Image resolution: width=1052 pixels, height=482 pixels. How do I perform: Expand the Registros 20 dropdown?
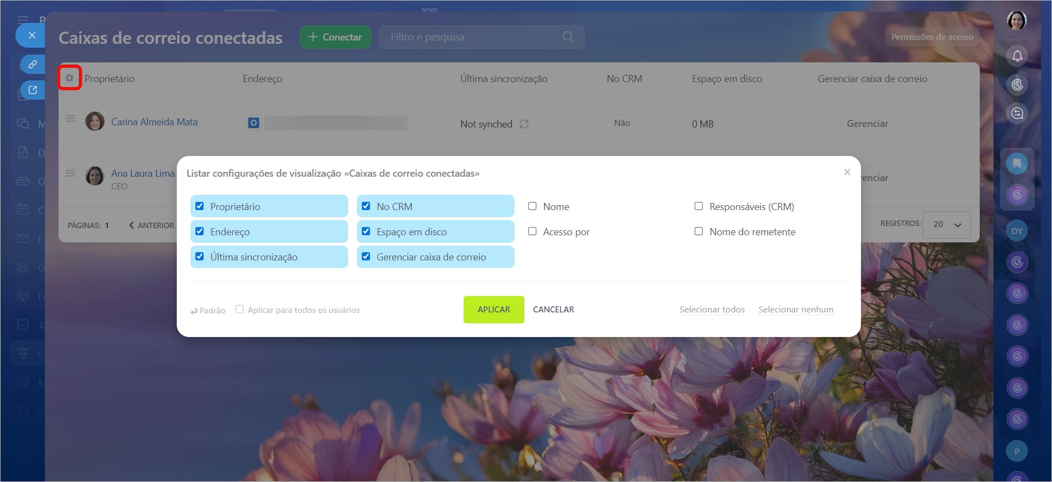946,224
